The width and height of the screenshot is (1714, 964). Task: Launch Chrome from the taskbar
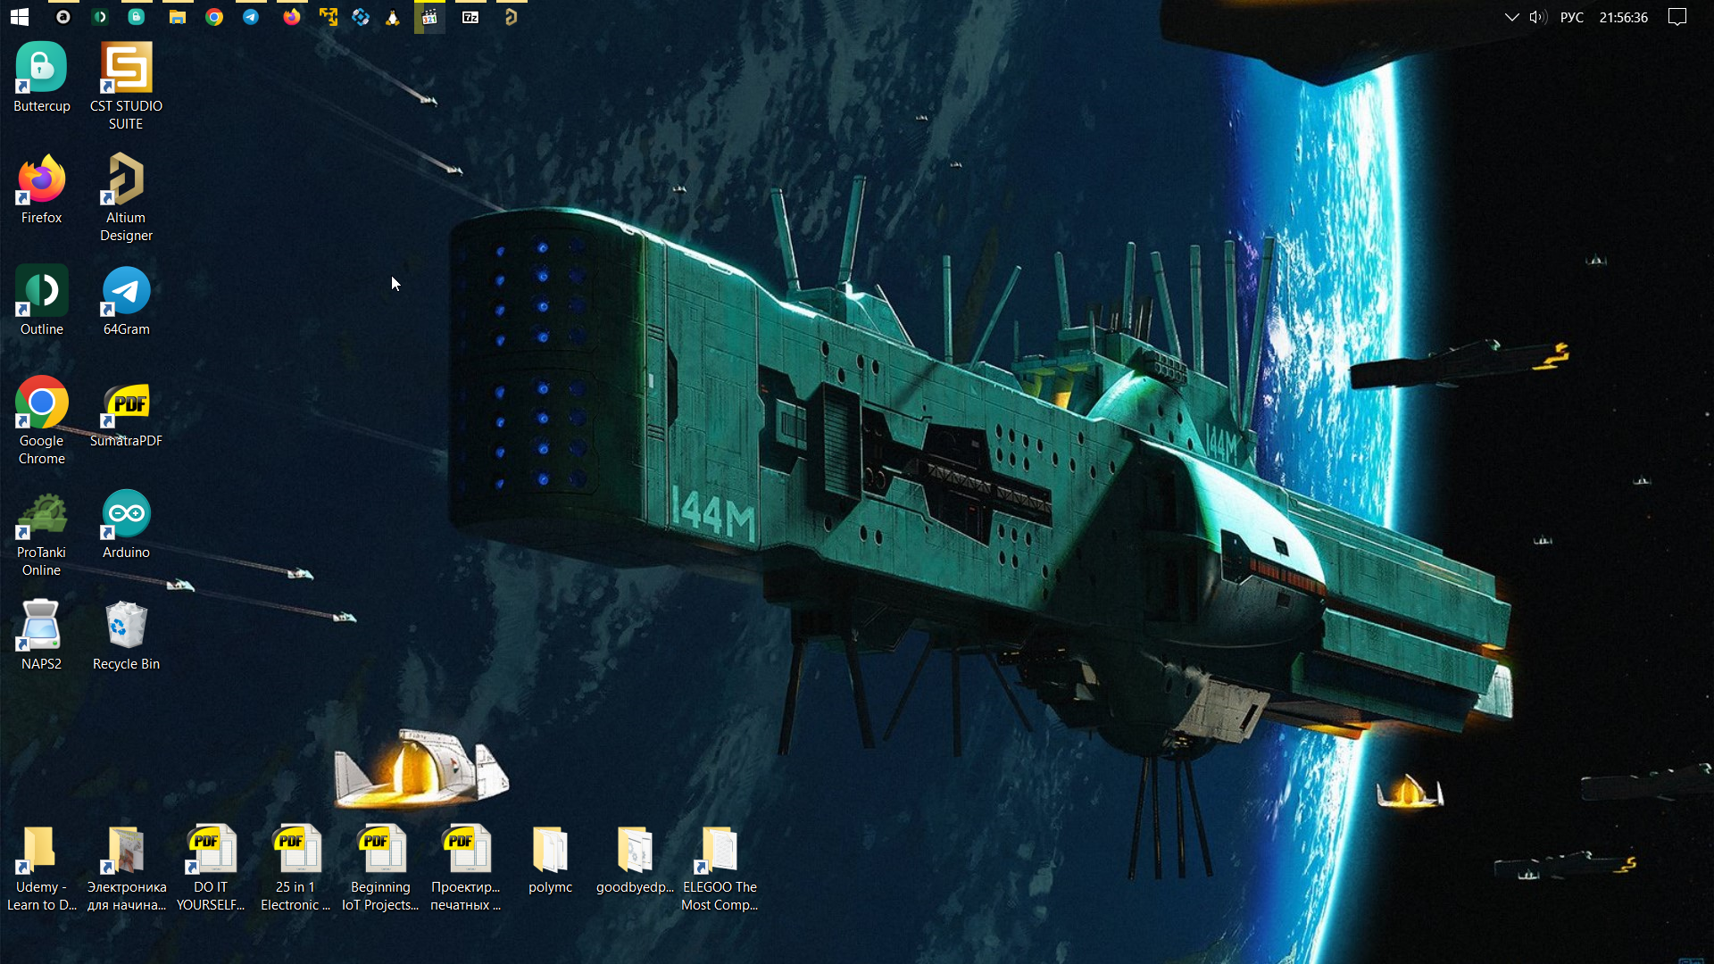(x=214, y=17)
